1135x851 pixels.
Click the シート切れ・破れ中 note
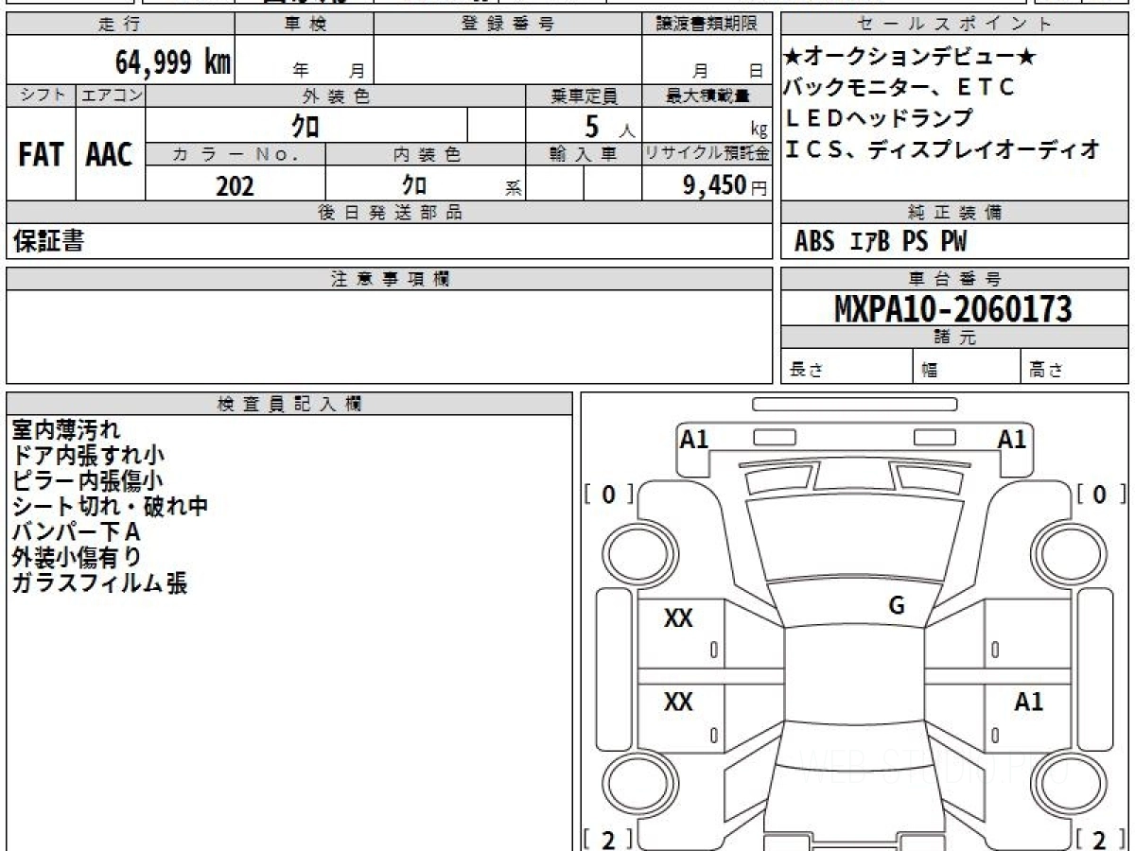(110, 507)
